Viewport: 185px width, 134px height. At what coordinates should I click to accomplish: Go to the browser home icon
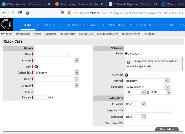pyautogui.click(x=28, y=13)
